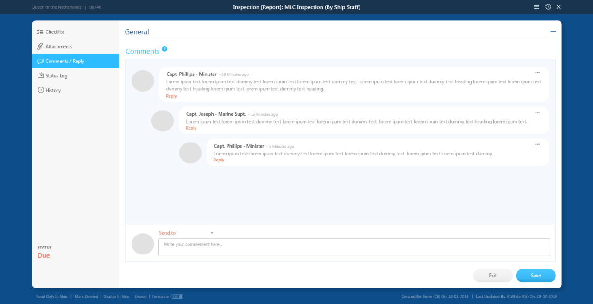Collapse the General section
The width and height of the screenshot is (593, 304).
pyautogui.click(x=553, y=32)
